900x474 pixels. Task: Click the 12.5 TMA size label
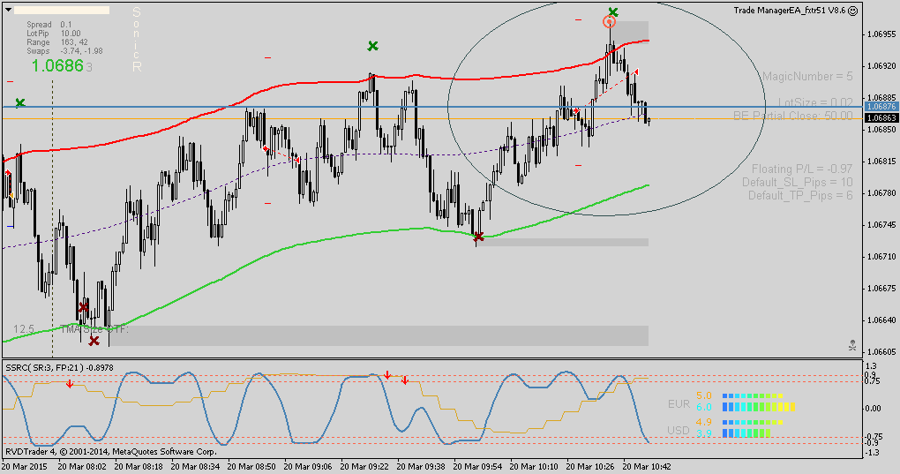(x=24, y=329)
